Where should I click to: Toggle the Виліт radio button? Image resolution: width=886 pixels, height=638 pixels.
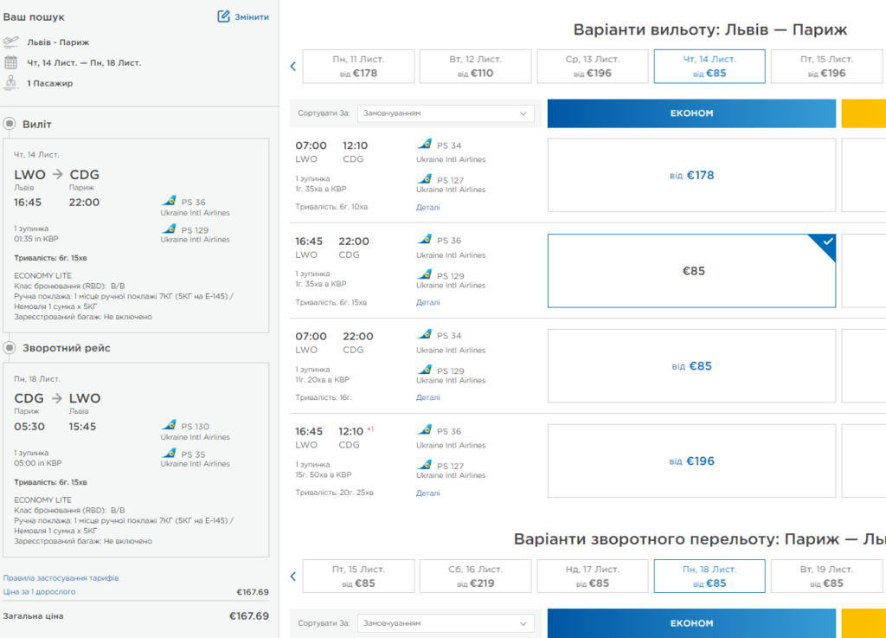coord(10,123)
